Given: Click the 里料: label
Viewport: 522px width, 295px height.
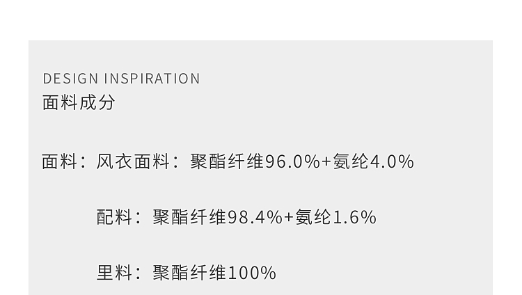Looking at the screenshot, I should (118, 273).
